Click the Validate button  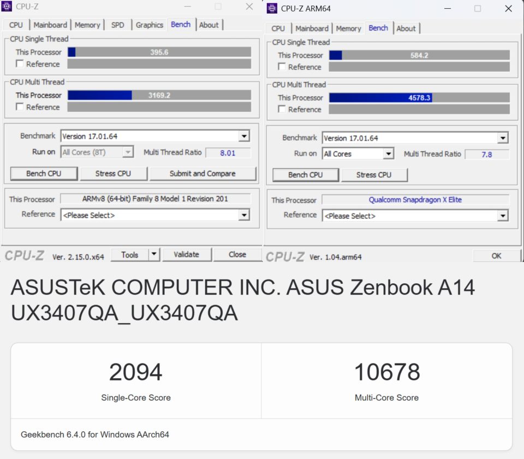coord(187,254)
